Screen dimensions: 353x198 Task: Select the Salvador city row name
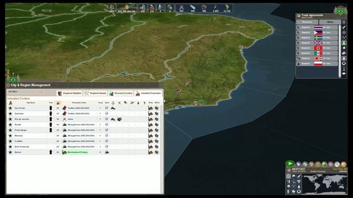point(19,114)
